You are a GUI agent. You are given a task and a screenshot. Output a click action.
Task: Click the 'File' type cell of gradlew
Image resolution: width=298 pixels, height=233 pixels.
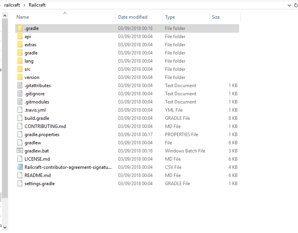(169, 143)
